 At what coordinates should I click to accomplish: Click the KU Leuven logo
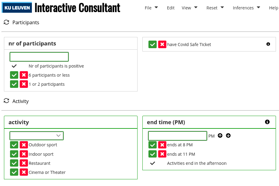click(17, 8)
